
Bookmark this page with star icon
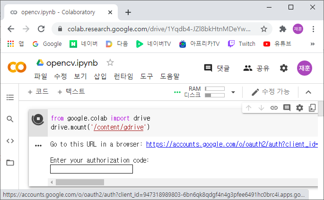pos(263,29)
